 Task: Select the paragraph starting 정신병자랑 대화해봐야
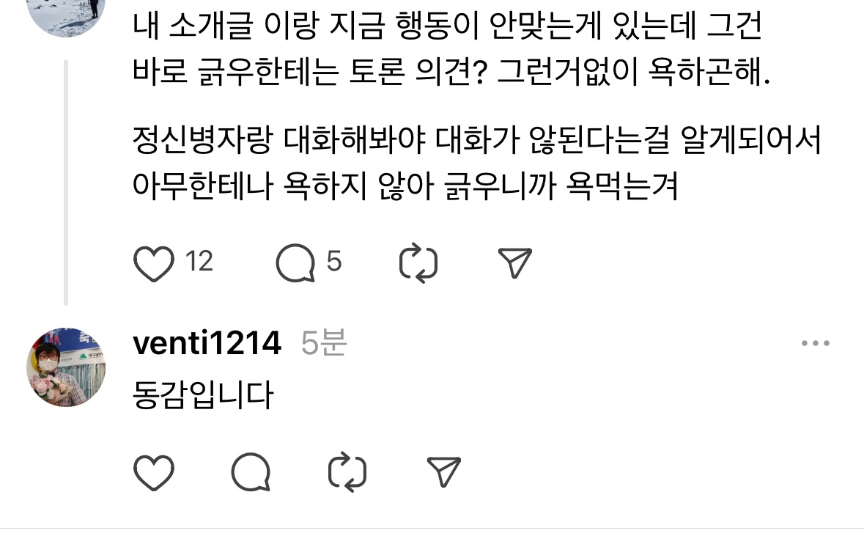point(477,164)
